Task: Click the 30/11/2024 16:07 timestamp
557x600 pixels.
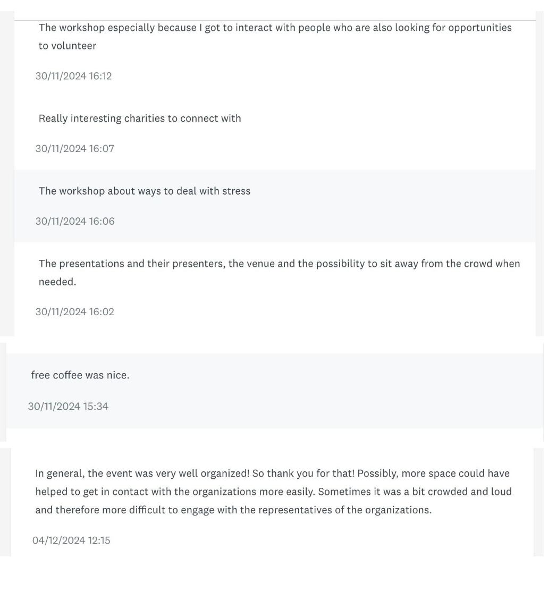Action: [74, 149]
